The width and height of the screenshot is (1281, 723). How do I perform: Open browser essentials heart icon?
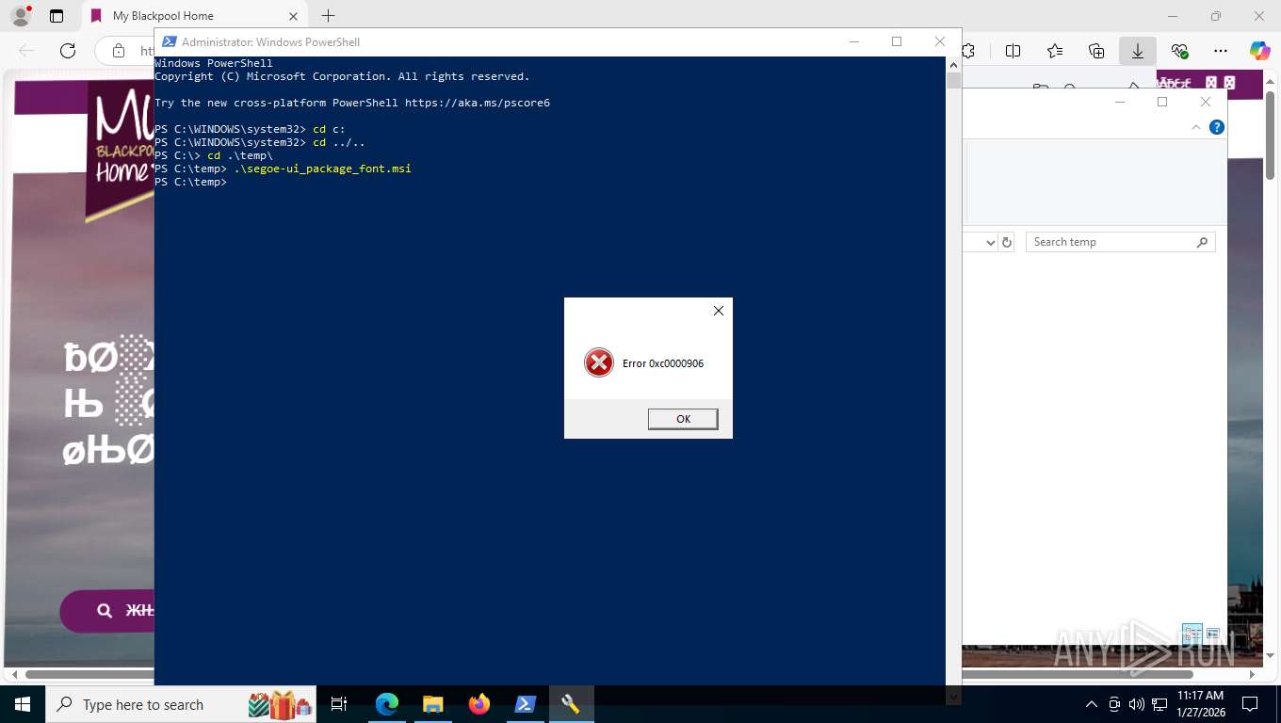coord(1179,51)
